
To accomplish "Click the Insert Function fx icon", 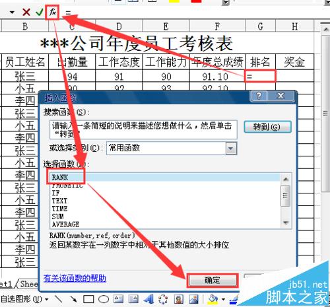I will point(52,12).
